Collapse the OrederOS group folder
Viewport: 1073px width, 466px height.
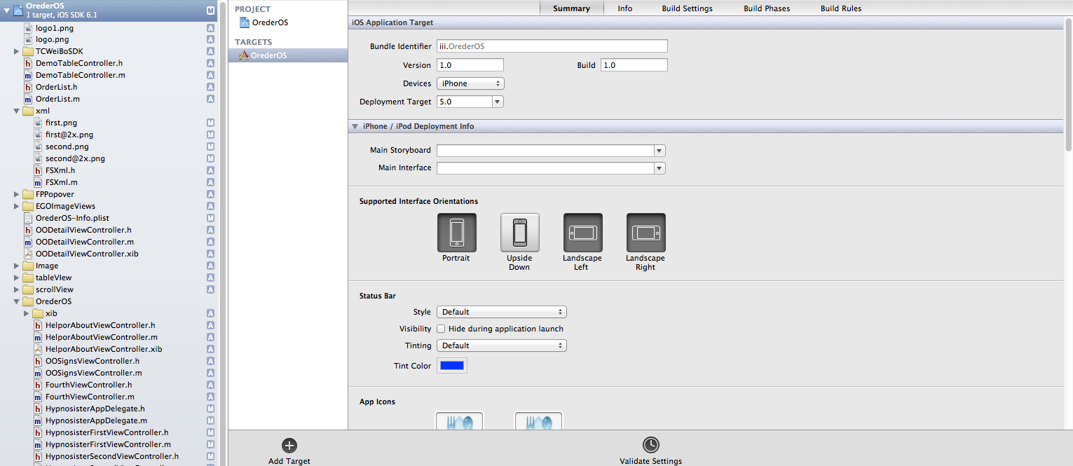(17, 301)
